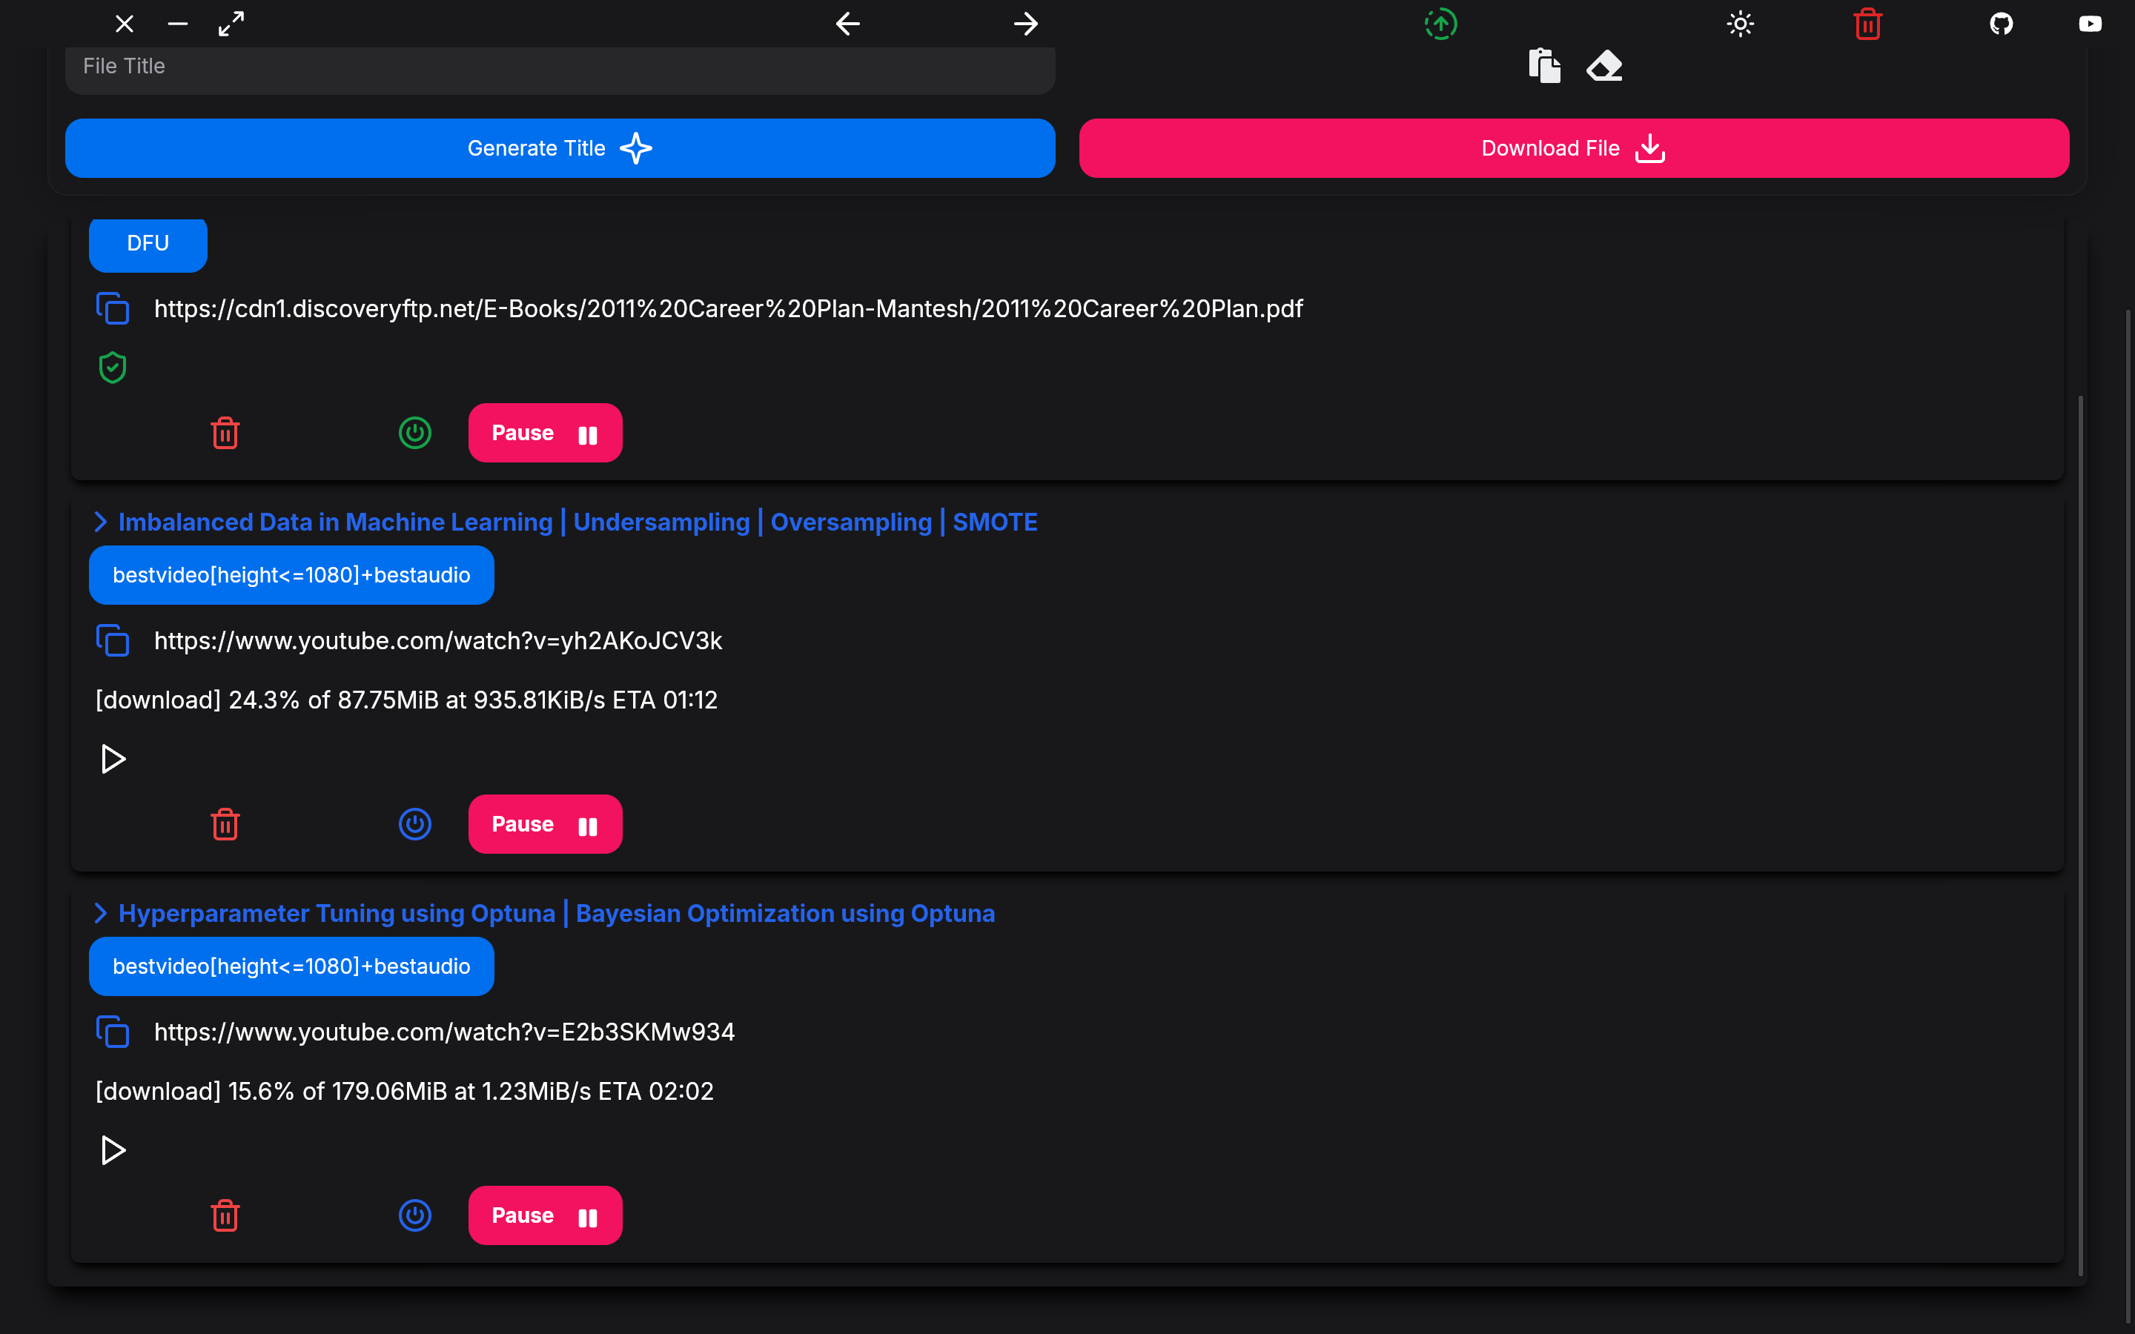Toggle power icon for Career Plan PDF download
2135x1334 pixels.
click(414, 434)
